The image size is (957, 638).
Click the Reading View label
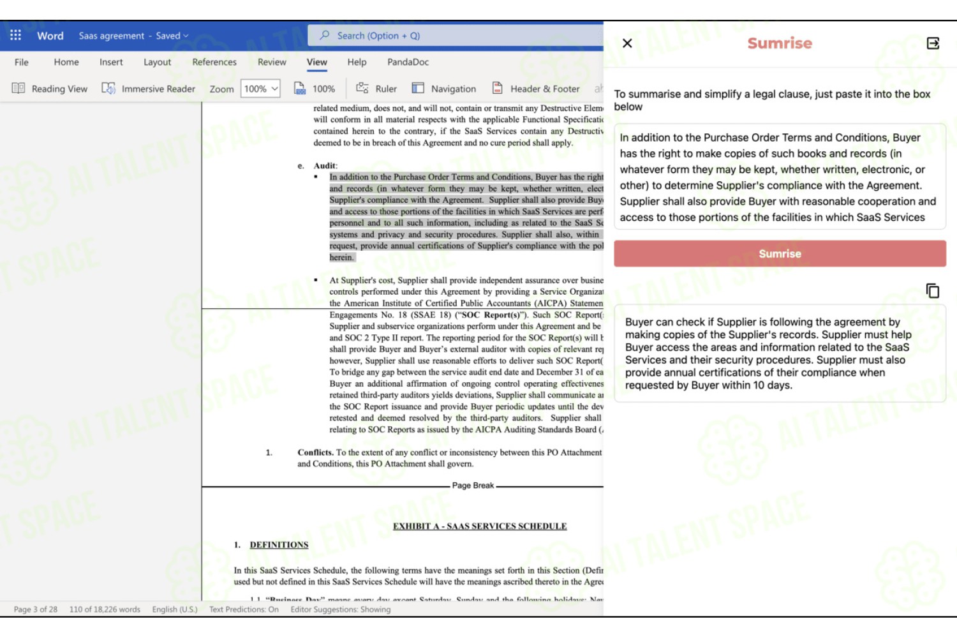59,89
